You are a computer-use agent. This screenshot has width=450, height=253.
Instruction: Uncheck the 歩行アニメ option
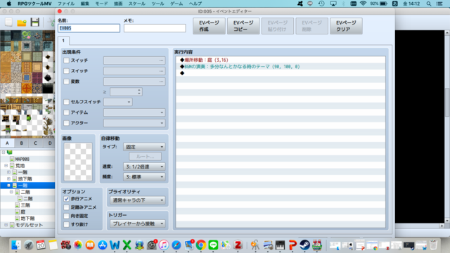tap(66, 199)
